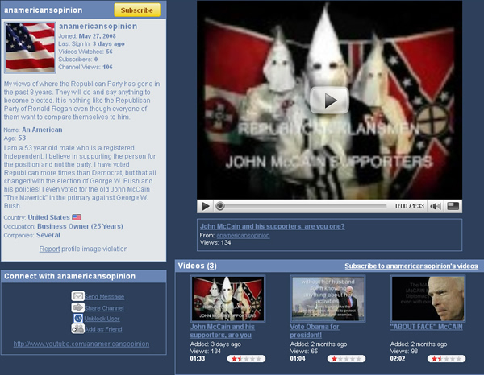Click the 'Joined: May 27, 2008' text
Viewport: 484px width, 375px height.
pos(87,36)
